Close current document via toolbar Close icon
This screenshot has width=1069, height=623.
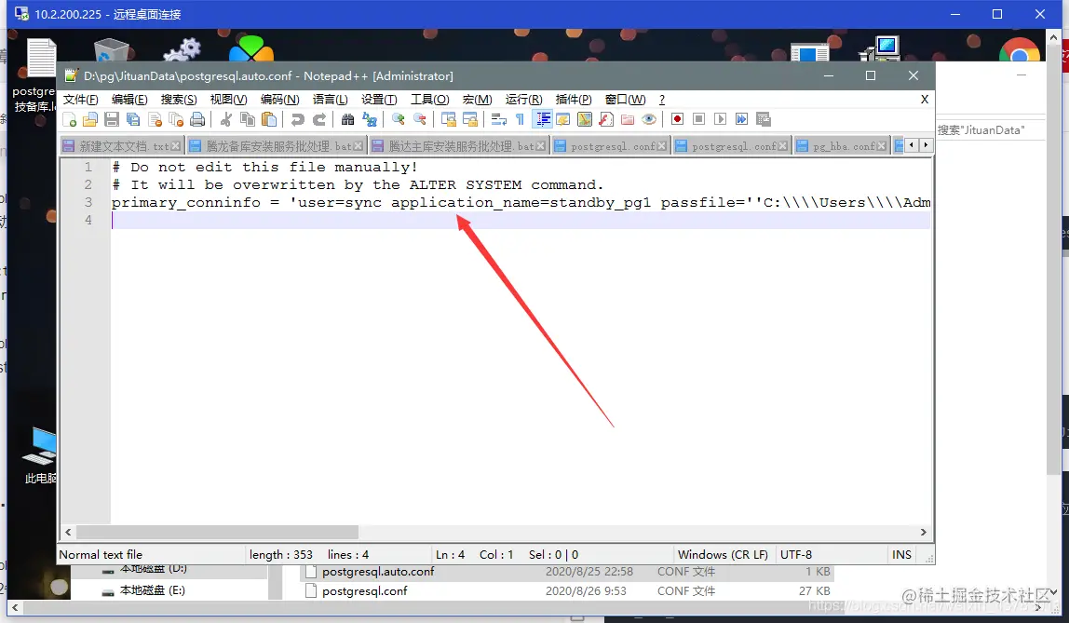point(155,120)
